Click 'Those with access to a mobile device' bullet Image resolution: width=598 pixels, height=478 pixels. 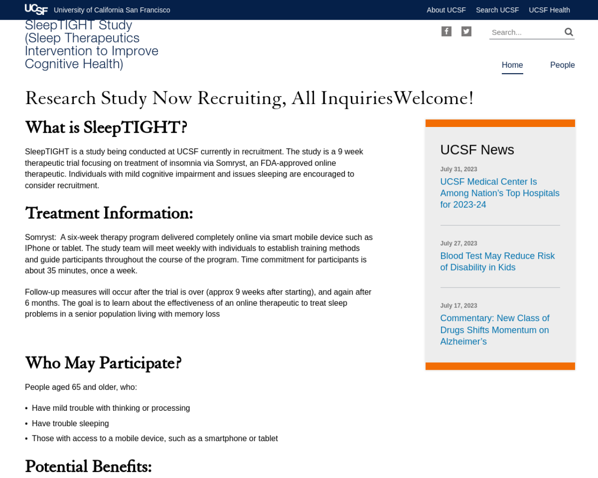155,439
